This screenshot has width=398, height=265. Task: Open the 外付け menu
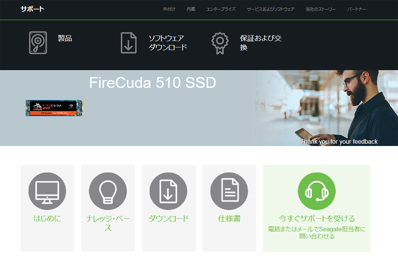coord(169,9)
